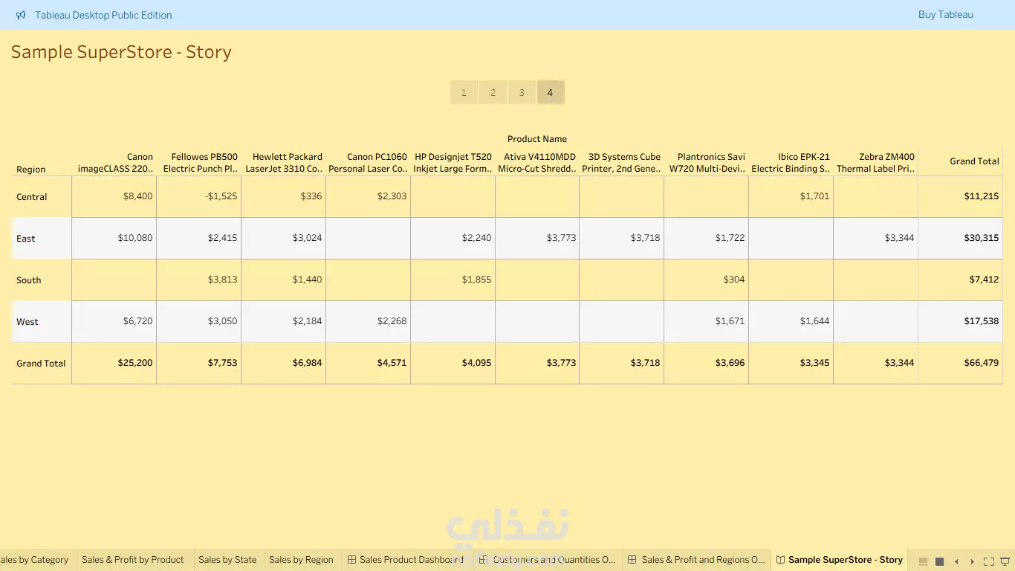Image resolution: width=1015 pixels, height=571 pixels.
Task: Go to next sheet arrow
Action: click(x=972, y=561)
